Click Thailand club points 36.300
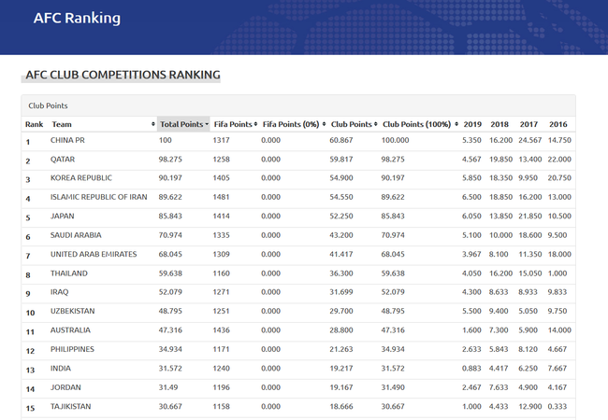Viewport: 608px width, 420px height. point(341,273)
